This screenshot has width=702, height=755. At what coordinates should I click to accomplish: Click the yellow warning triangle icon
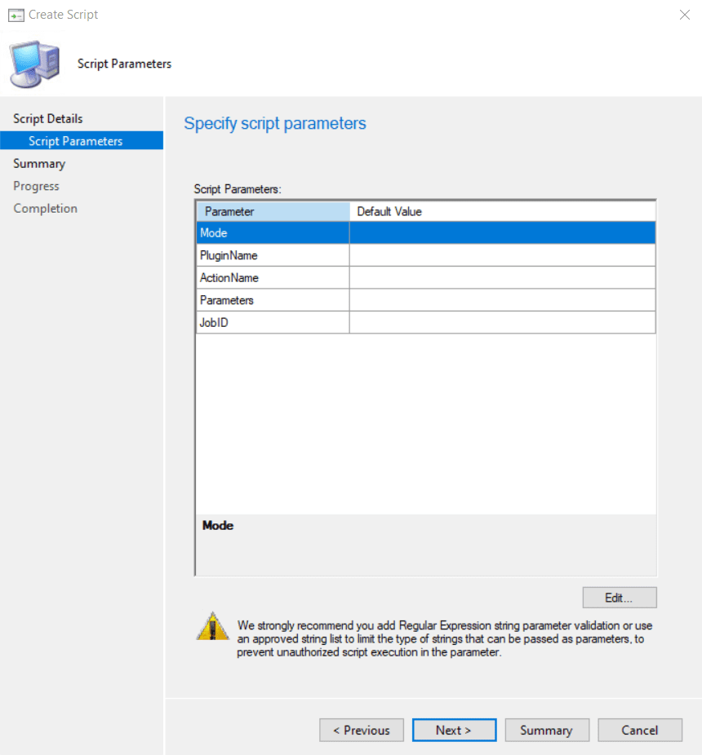click(x=212, y=626)
